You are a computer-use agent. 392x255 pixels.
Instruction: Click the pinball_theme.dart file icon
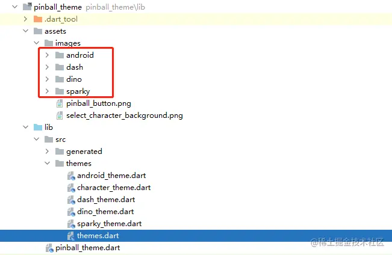pos(49,248)
